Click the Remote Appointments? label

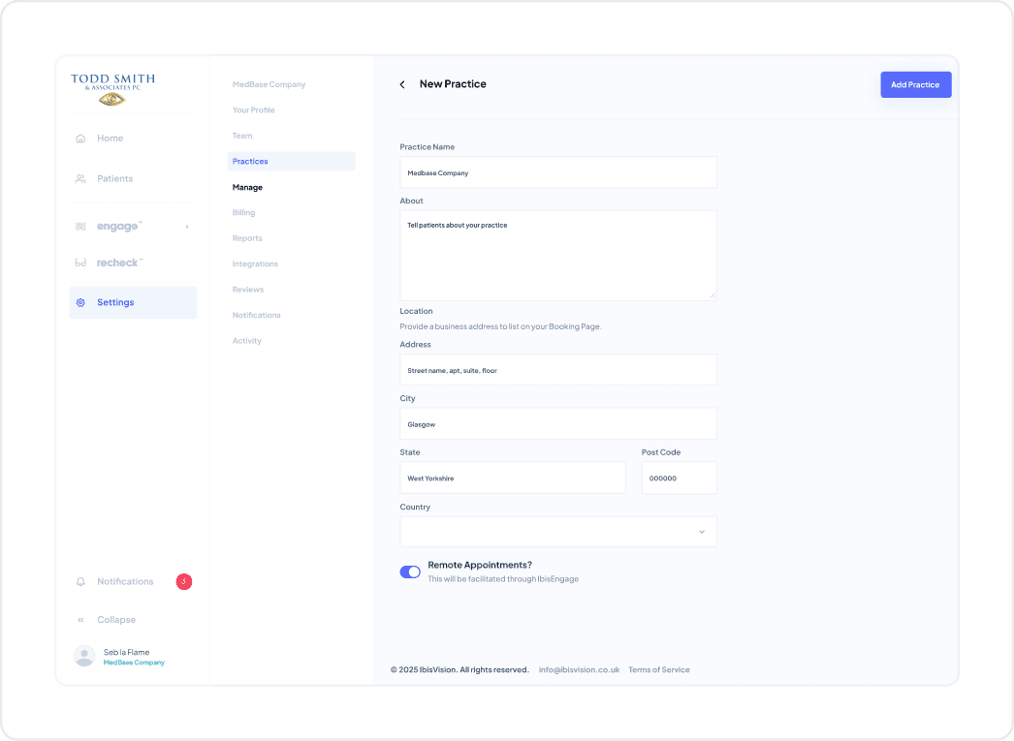(480, 566)
